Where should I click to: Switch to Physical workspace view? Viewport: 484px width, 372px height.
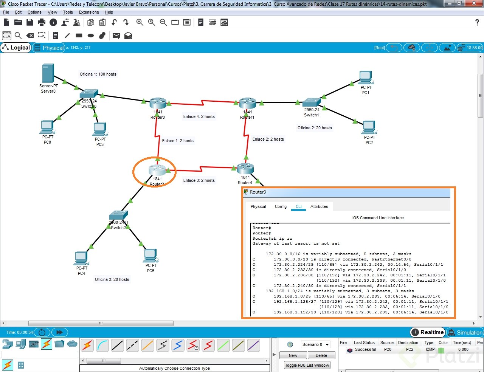(49, 48)
